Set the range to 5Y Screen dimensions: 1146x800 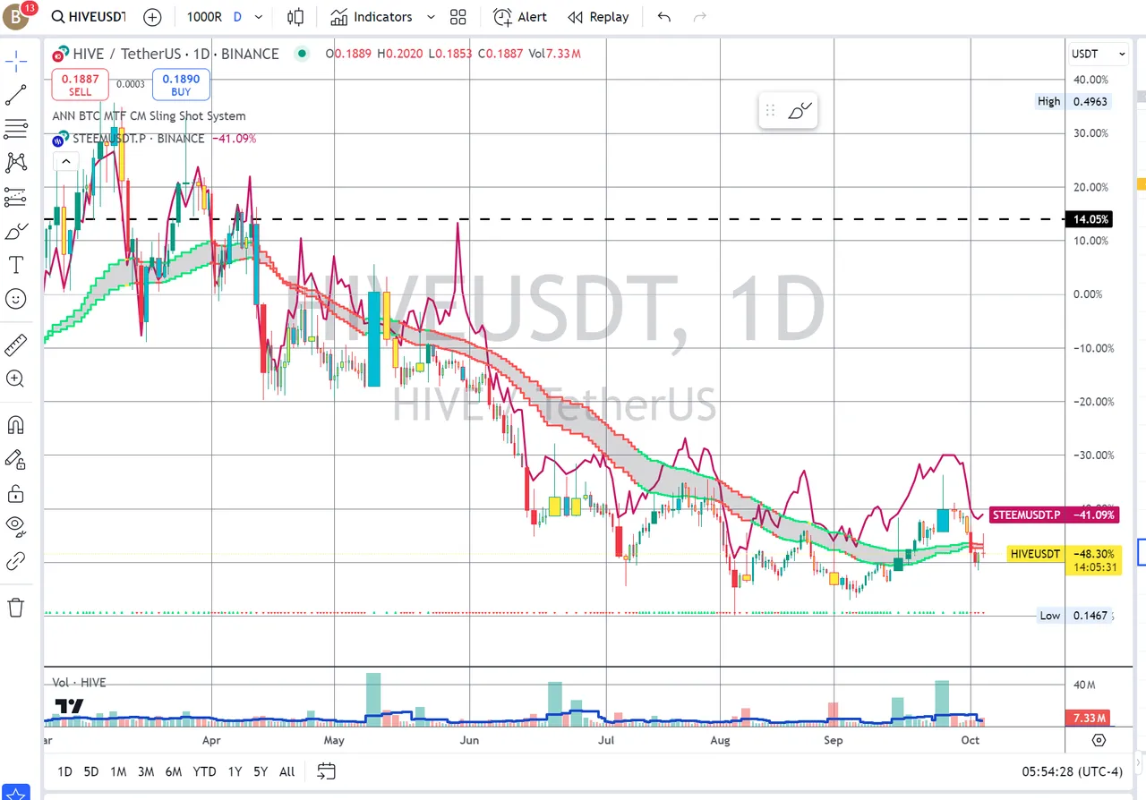[261, 771]
